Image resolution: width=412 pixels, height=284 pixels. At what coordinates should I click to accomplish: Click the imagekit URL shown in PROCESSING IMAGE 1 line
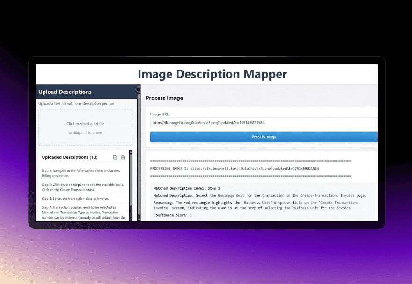pos(255,169)
